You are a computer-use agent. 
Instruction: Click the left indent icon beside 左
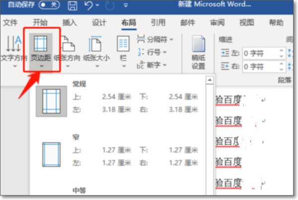coord(225,53)
